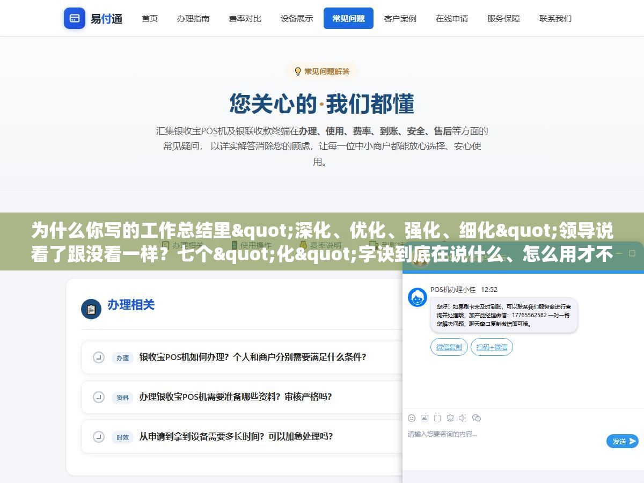Click the 办理 tag on first question
The image size is (644, 483).
tap(123, 358)
